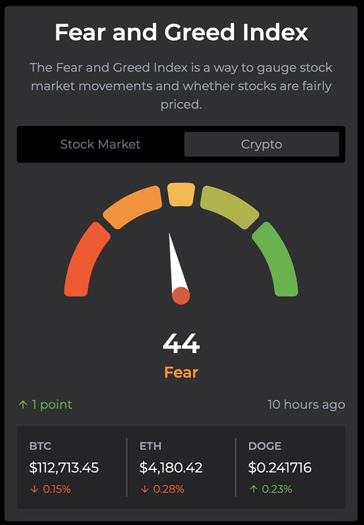This screenshot has width=364, height=525.
Task: Open the BTC ticker label
Action: click(x=40, y=446)
